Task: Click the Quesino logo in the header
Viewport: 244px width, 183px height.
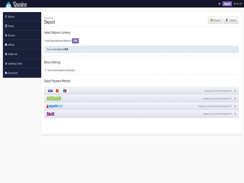Action: tap(16, 4)
